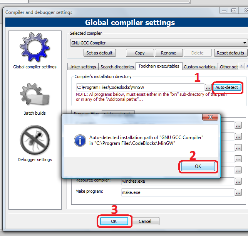Image resolution: width=248 pixels, height=236 pixels.
Task: Confirm the auto-detected path dialog with OK
Action: tap(198, 166)
